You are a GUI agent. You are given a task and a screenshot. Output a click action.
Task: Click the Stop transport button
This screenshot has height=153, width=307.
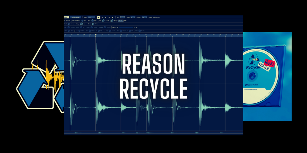[x=99, y=17]
